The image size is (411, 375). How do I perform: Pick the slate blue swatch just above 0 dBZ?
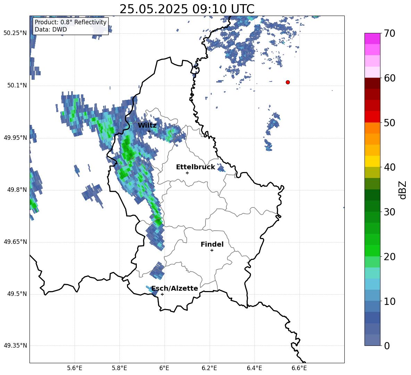(x=372, y=340)
